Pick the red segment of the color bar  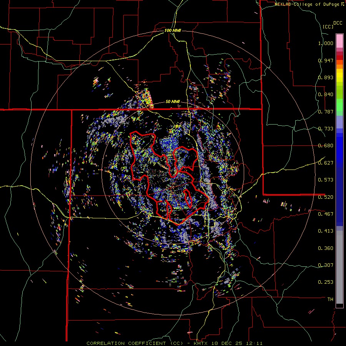[339, 58]
